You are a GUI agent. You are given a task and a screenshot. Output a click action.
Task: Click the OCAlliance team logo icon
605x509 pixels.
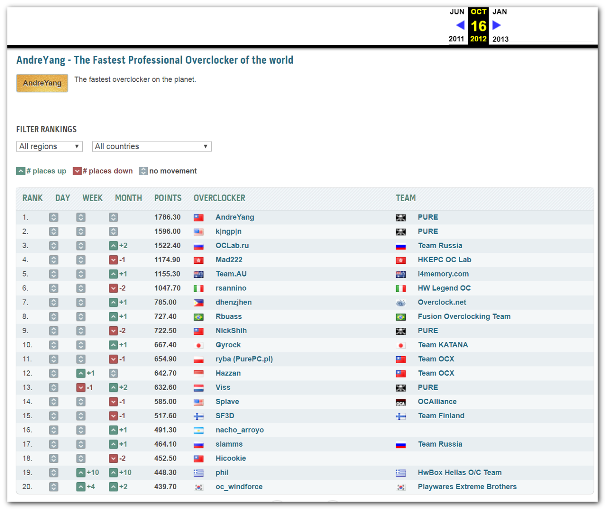pos(401,402)
